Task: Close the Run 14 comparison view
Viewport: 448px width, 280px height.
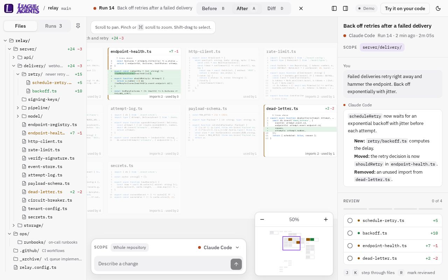Action: [301, 8]
